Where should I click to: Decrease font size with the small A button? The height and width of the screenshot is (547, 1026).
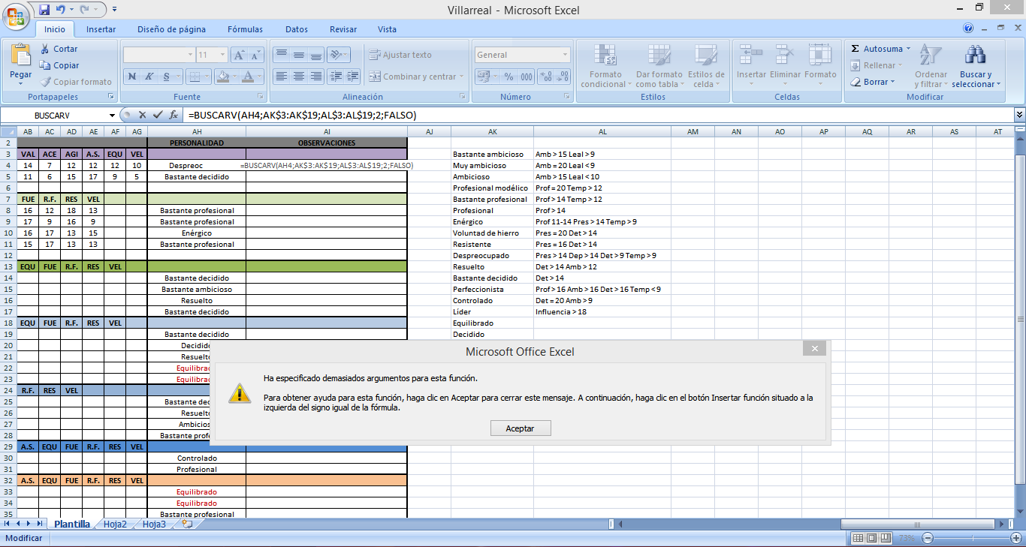258,55
